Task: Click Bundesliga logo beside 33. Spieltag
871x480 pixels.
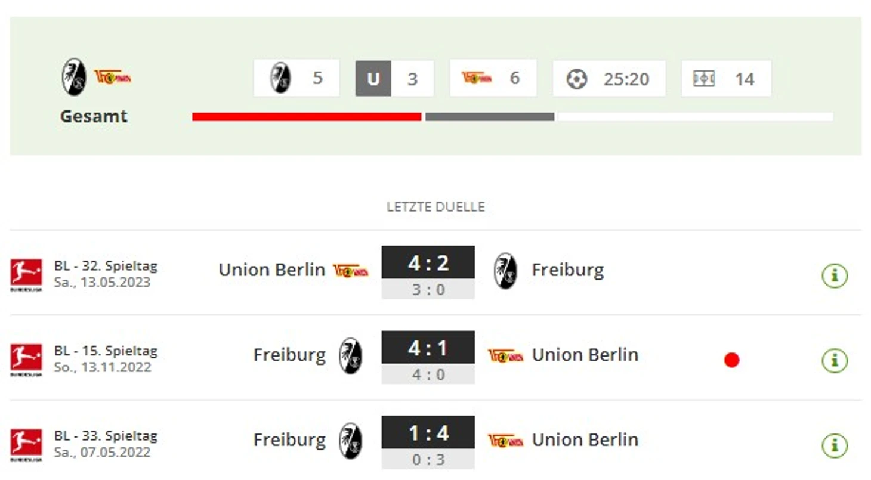Action: click(26, 445)
